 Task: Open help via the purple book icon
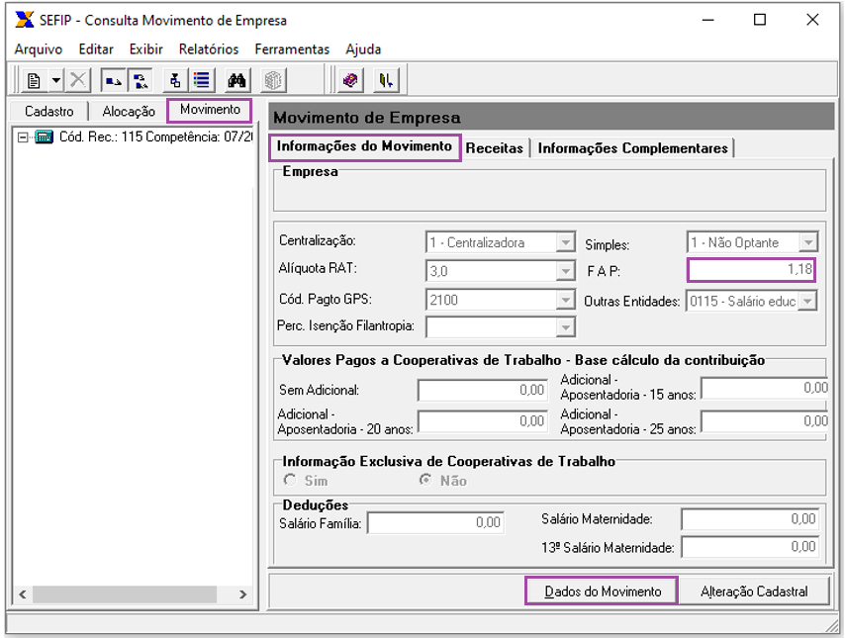[350, 81]
